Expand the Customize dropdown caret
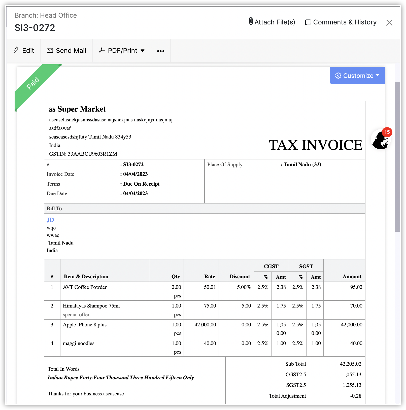 [x=377, y=75]
